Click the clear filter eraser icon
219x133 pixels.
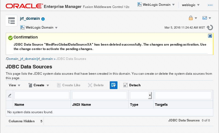tap(10, 95)
